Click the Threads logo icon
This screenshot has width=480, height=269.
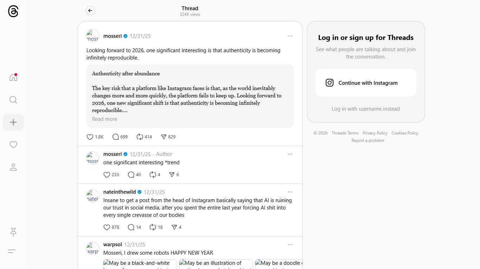(x=13, y=12)
